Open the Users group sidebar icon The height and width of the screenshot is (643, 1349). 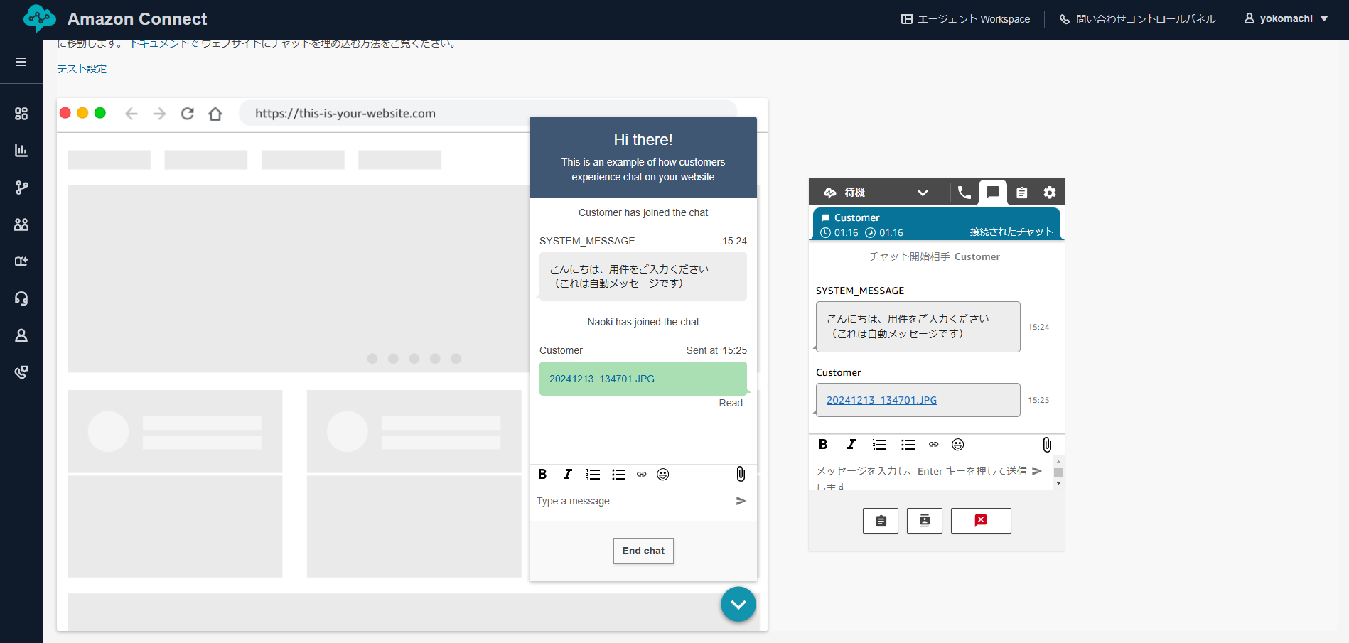point(21,225)
